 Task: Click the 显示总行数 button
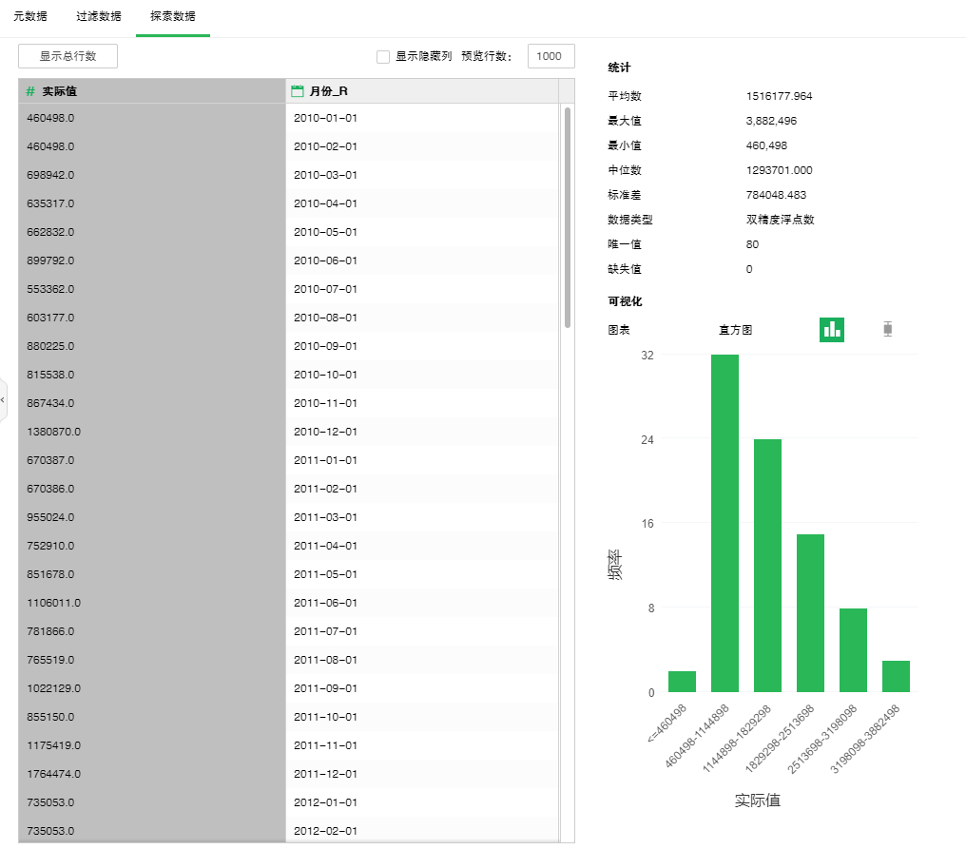pyautogui.click(x=68, y=56)
